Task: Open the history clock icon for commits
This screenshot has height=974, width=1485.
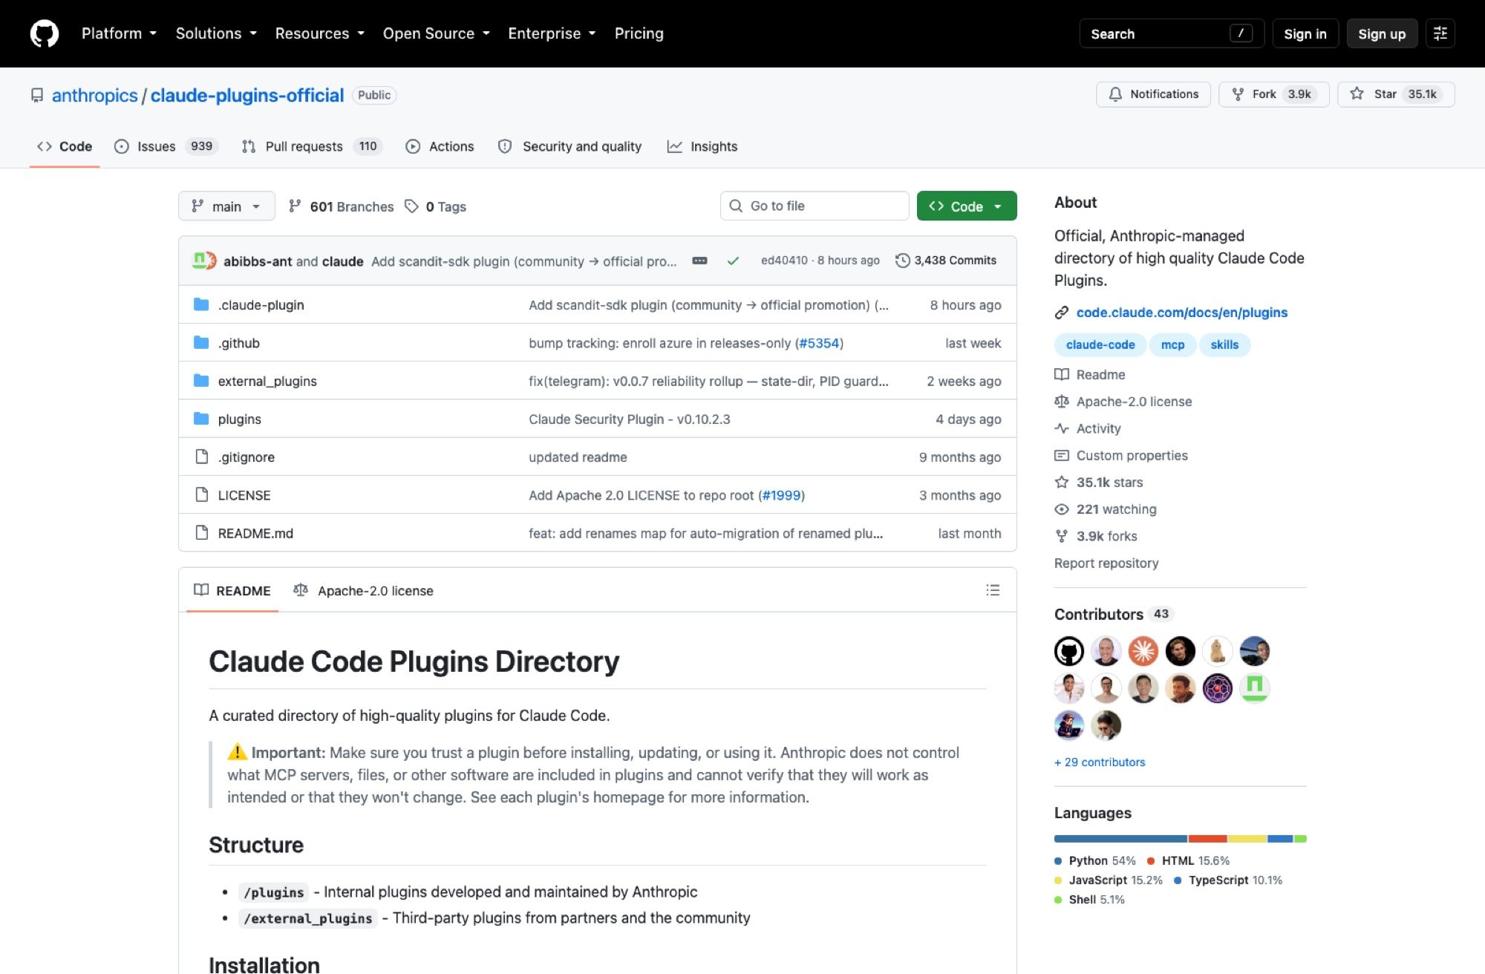Action: (x=903, y=261)
